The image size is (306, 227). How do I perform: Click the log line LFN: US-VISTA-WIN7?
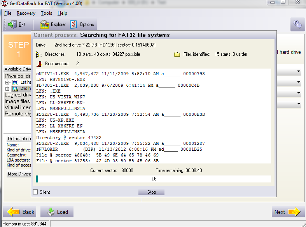click(x=61, y=97)
